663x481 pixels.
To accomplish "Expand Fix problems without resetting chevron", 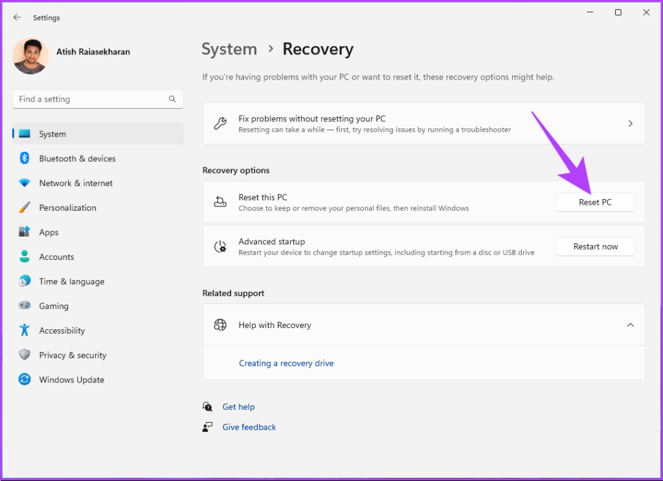I will (x=630, y=123).
